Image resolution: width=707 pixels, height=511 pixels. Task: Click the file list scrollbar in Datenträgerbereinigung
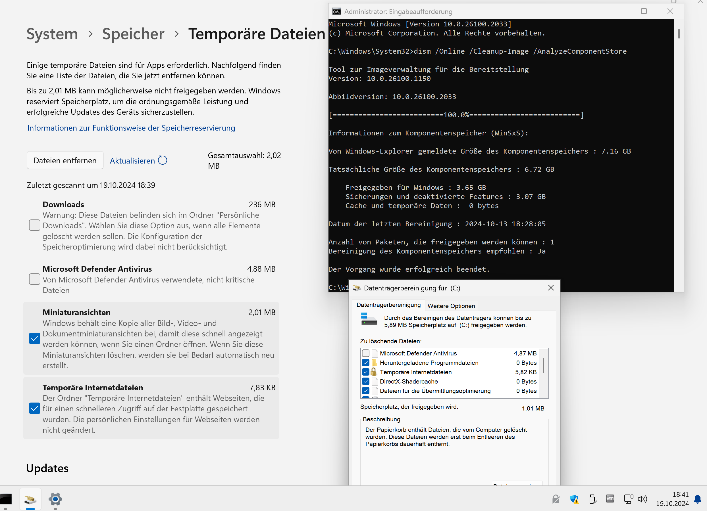point(543,366)
